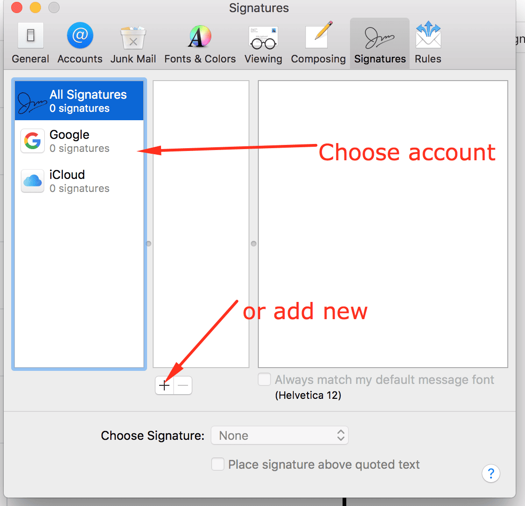Open the Choose Signature dropdown
This screenshot has width=525, height=506.
[279, 435]
